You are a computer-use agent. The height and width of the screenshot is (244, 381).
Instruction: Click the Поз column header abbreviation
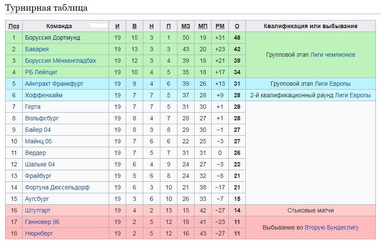14,26
